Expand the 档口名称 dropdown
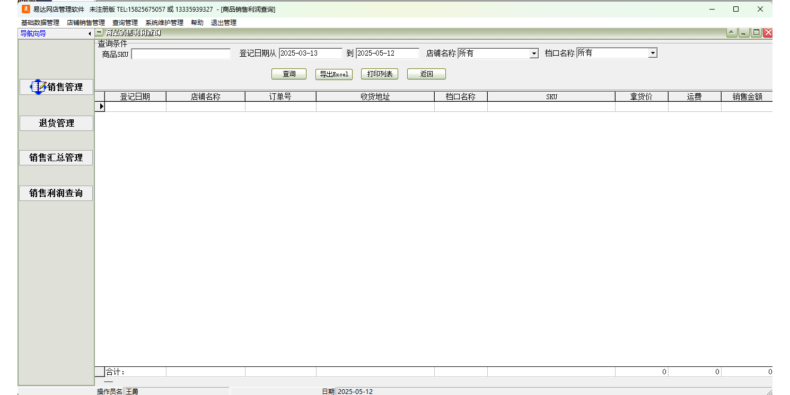Viewport: 790px width, 395px height. 653,54
